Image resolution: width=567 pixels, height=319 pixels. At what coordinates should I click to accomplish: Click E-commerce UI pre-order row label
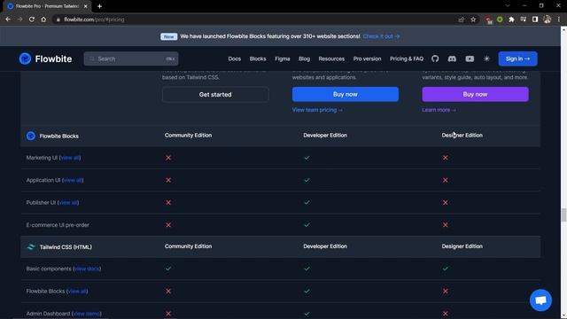point(58,225)
